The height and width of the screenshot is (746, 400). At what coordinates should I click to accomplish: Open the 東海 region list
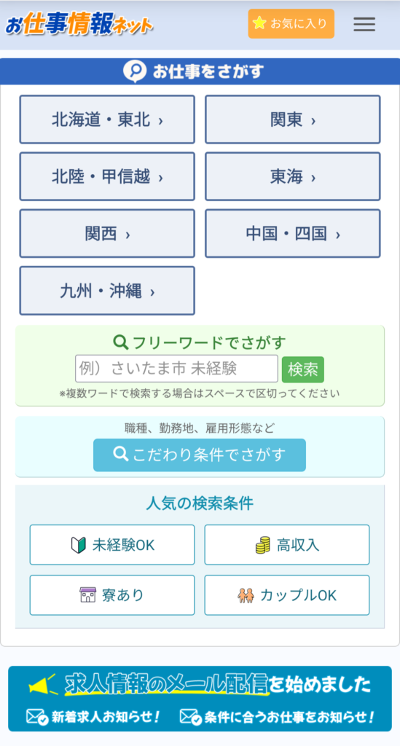tap(292, 176)
